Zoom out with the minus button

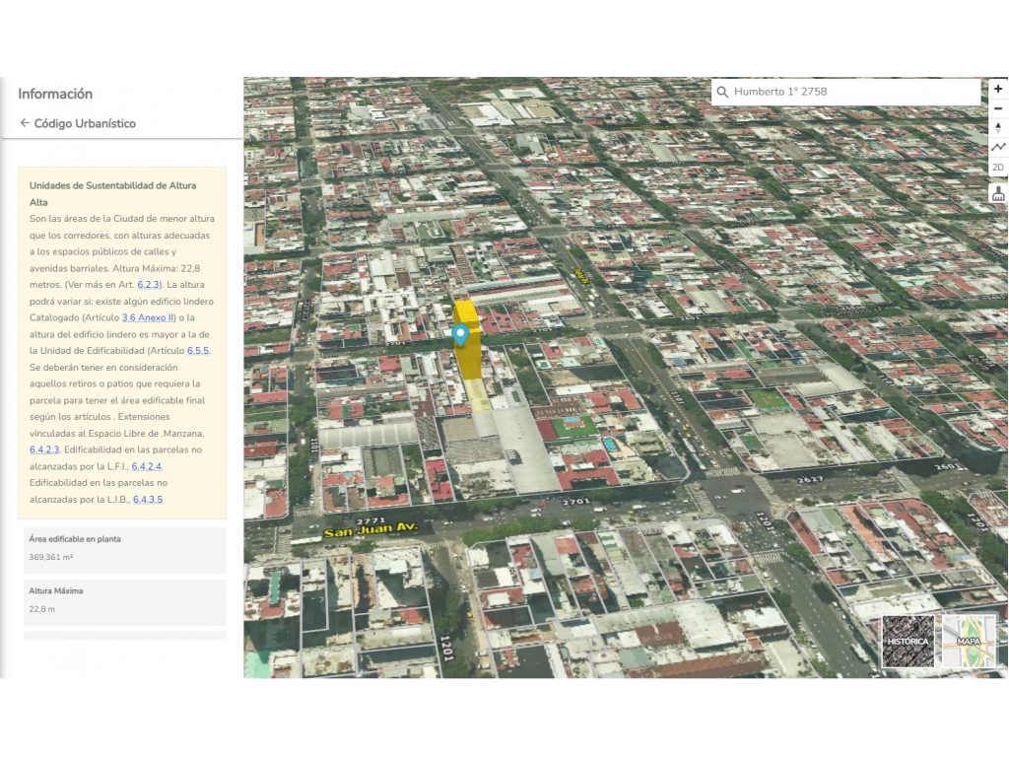click(998, 108)
